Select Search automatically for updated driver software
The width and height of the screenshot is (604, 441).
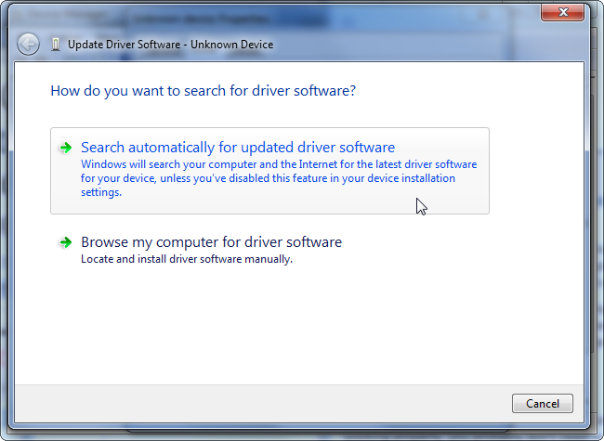click(x=238, y=148)
